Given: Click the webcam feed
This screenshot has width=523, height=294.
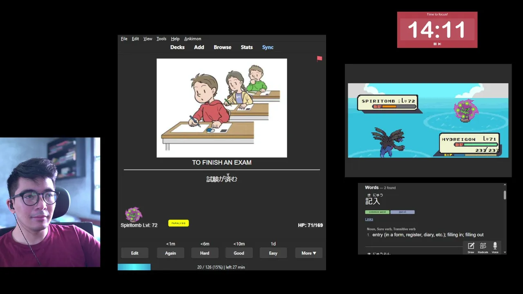Looking at the screenshot, I should click(50, 202).
